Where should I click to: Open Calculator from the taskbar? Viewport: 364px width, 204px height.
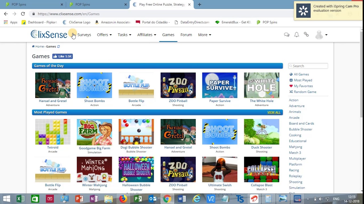268,199
